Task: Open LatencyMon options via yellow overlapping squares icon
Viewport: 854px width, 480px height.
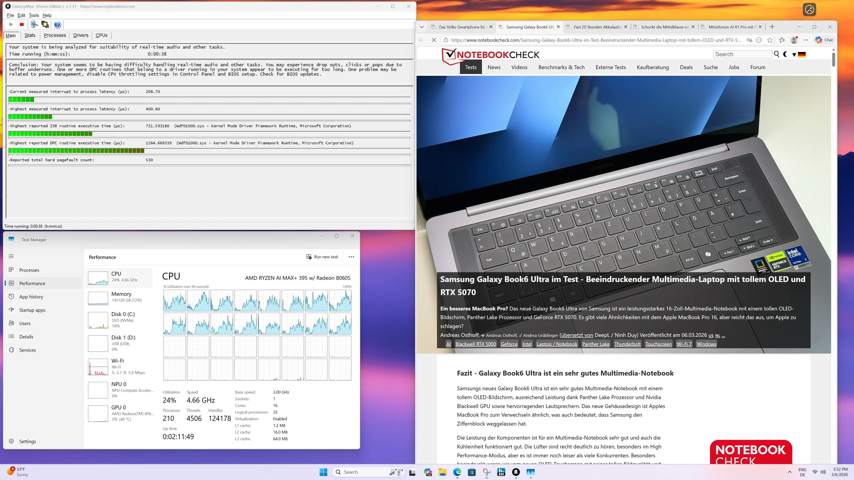Action: [x=45, y=24]
